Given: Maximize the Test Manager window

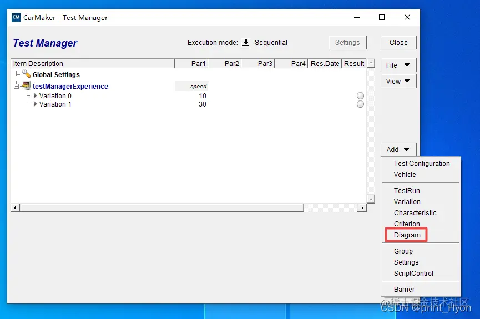Looking at the screenshot, I should [x=382, y=17].
